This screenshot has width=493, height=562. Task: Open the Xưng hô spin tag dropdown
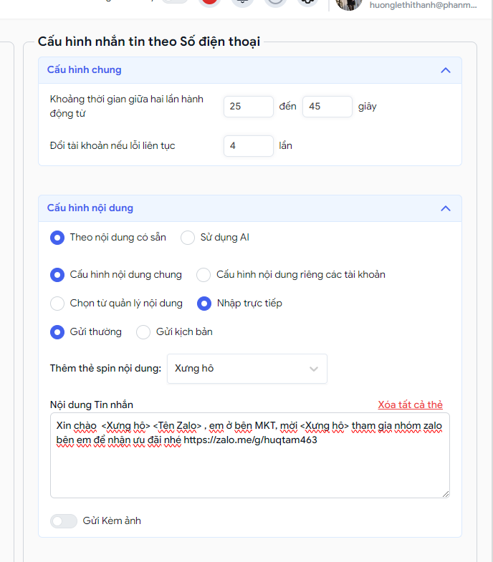pos(247,369)
